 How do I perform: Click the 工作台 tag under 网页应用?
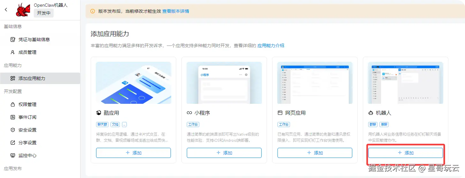tap(284, 125)
